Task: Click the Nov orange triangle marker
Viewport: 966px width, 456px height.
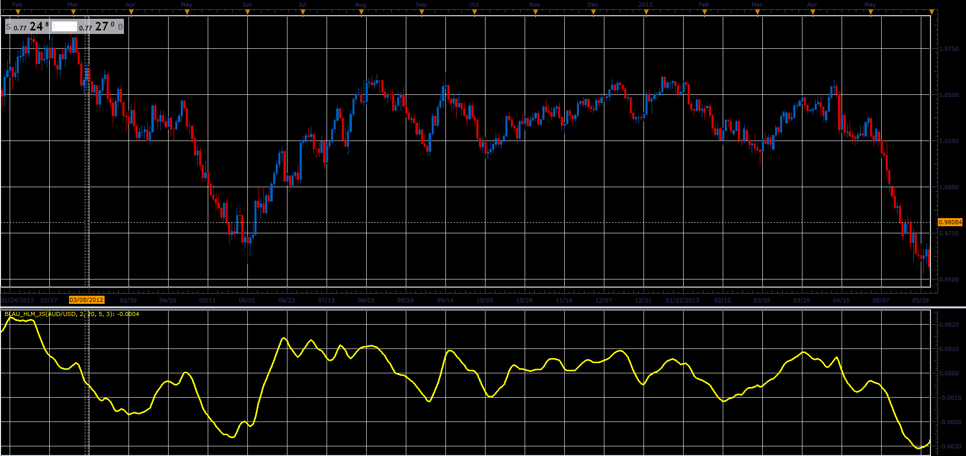Action: point(535,12)
